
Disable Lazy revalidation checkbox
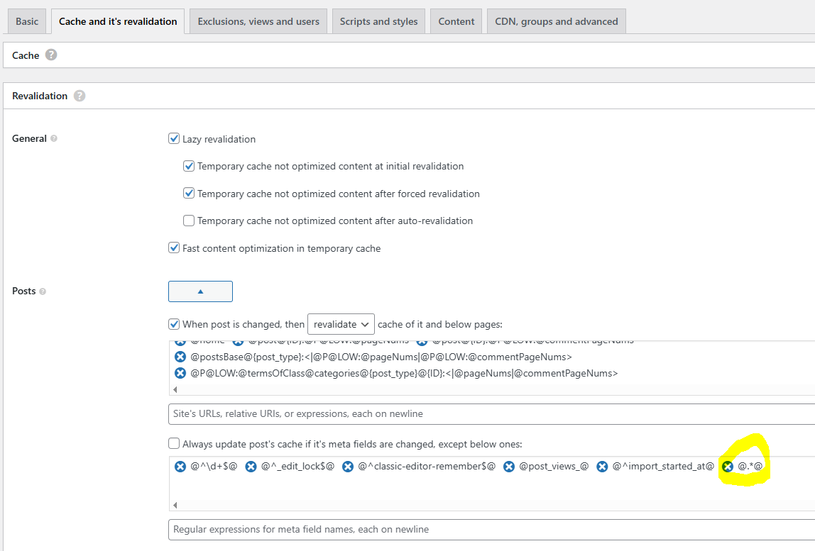click(174, 139)
